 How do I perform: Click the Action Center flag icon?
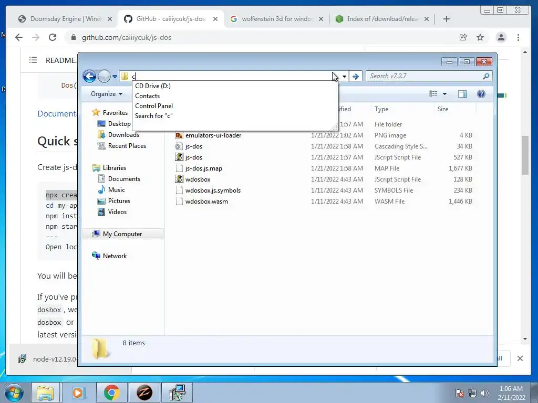tap(459, 393)
